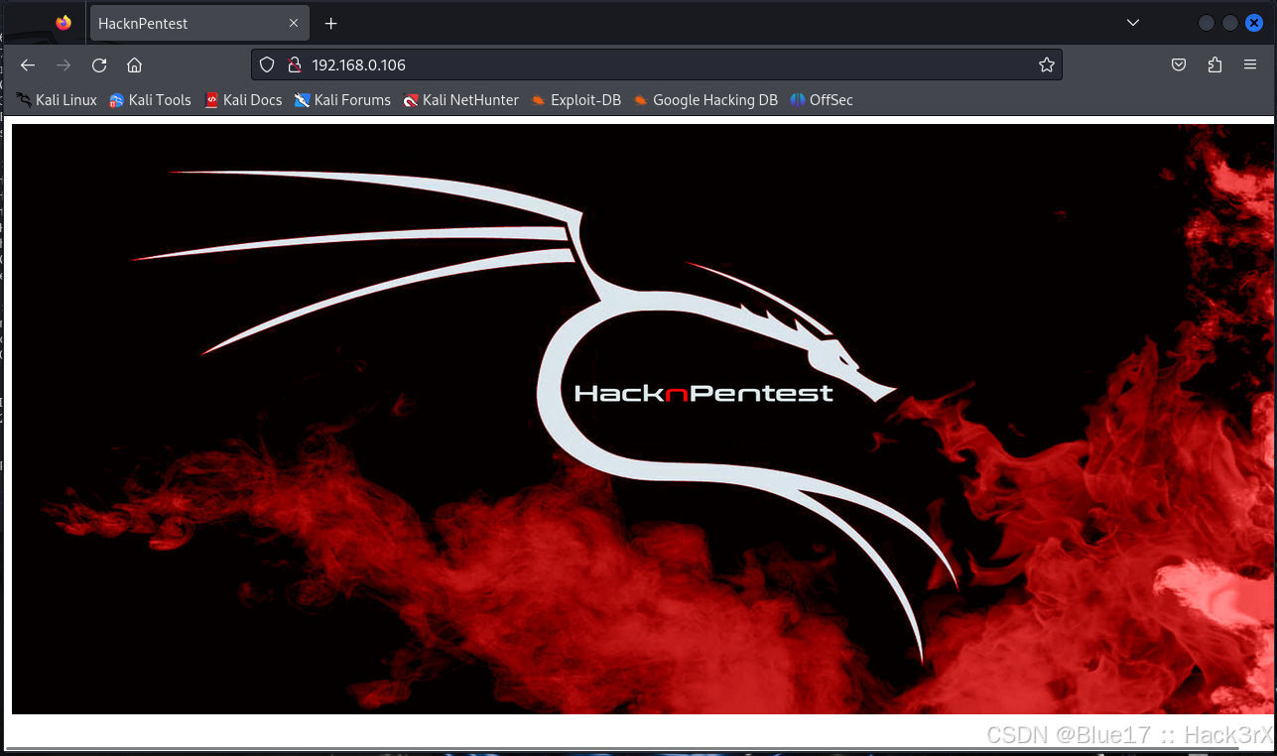The width and height of the screenshot is (1277, 756).
Task: Click the Firefox logo icon in tab bar
Action: click(x=64, y=23)
